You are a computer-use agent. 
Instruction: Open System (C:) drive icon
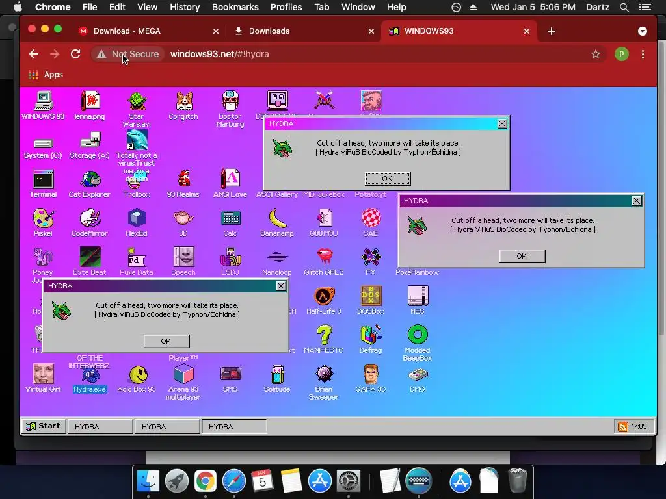[x=43, y=148]
